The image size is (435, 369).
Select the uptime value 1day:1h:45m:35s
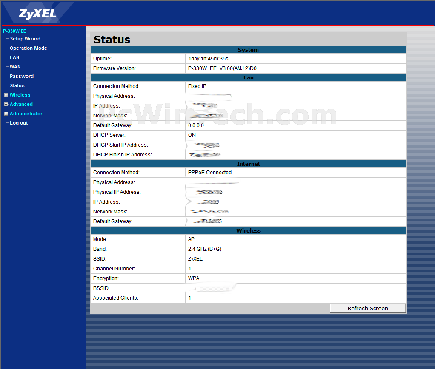(x=208, y=58)
